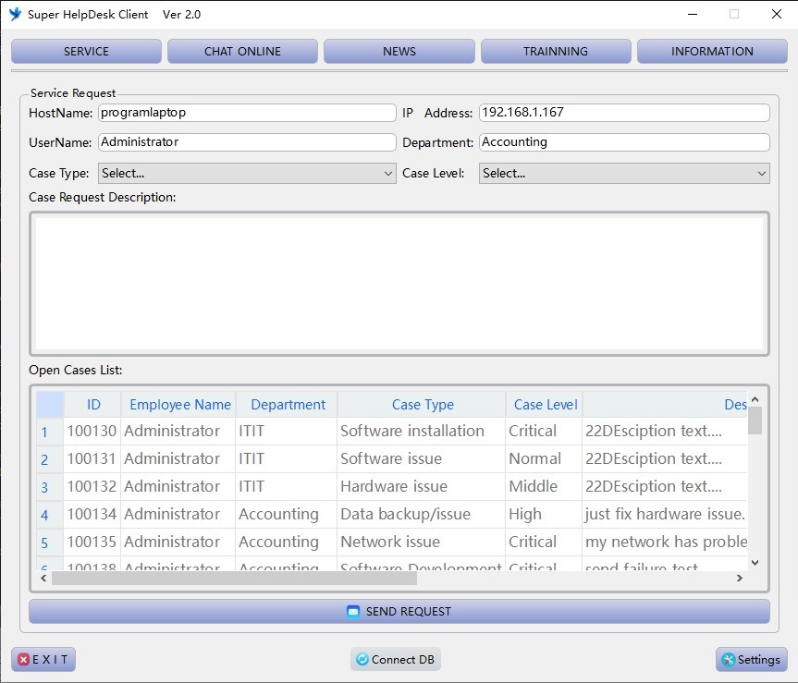
Task: Switch to the SERVICE tab
Action: pos(86,52)
